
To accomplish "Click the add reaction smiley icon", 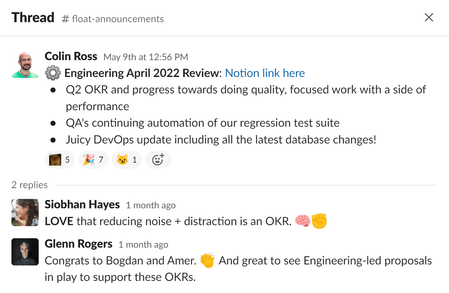I will pos(158,159).
